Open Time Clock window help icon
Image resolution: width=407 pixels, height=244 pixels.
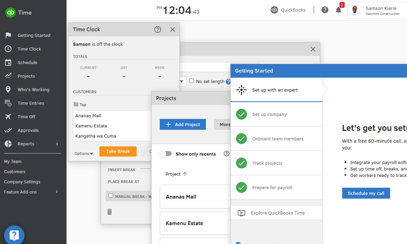coord(157,29)
